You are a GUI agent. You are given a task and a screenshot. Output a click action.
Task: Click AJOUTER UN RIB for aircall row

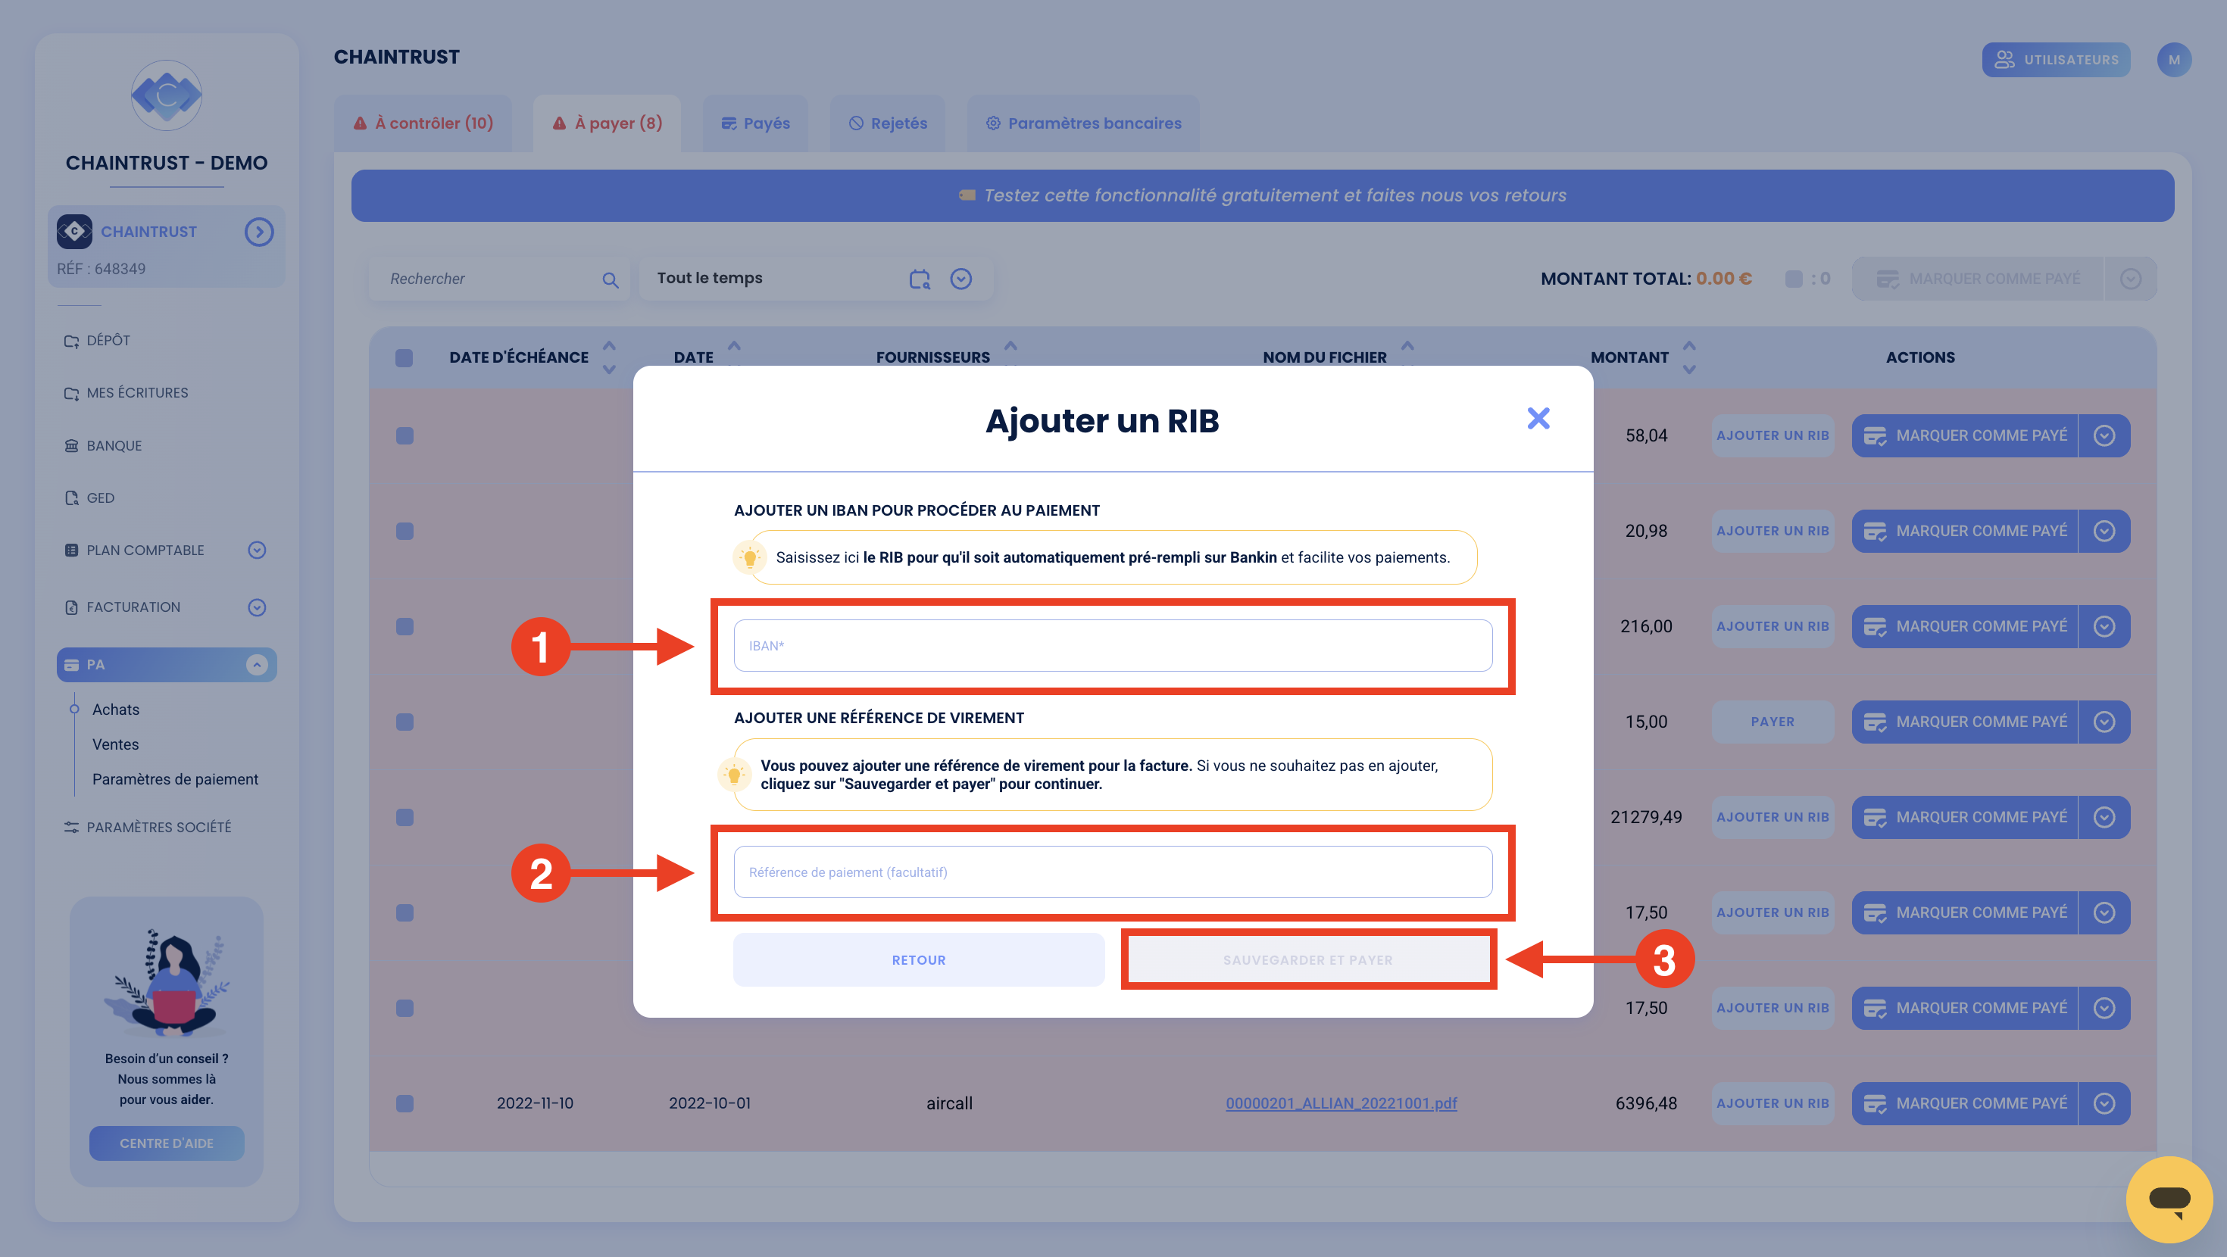pyautogui.click(x=1773, y=1103)
